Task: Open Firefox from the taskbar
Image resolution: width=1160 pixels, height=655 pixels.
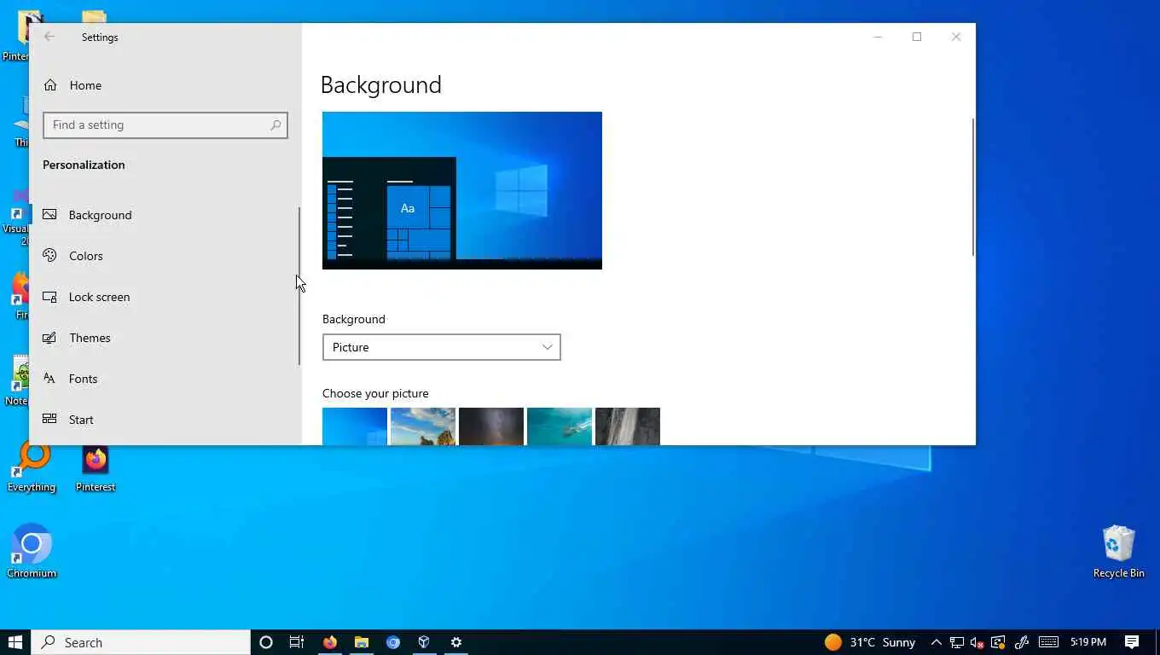Action: click(x=329, y=642)
